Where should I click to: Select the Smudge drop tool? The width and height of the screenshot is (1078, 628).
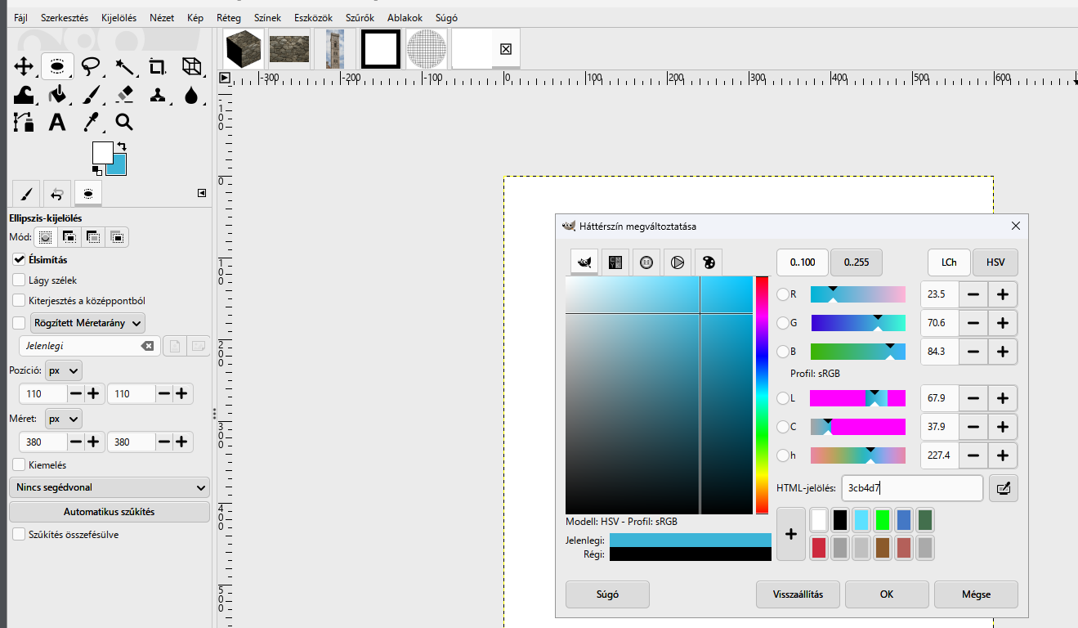[x=191, y=94]
